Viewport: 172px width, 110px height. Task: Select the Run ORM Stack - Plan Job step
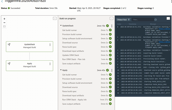[74, 59]
